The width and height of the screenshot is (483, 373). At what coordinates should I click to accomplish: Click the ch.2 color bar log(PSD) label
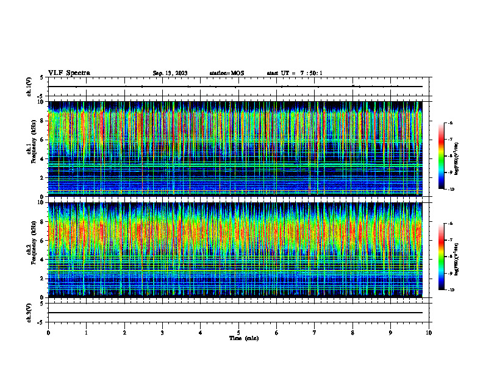(457, 259)
